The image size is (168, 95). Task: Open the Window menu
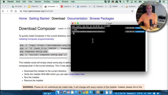(x=65, y=2)
